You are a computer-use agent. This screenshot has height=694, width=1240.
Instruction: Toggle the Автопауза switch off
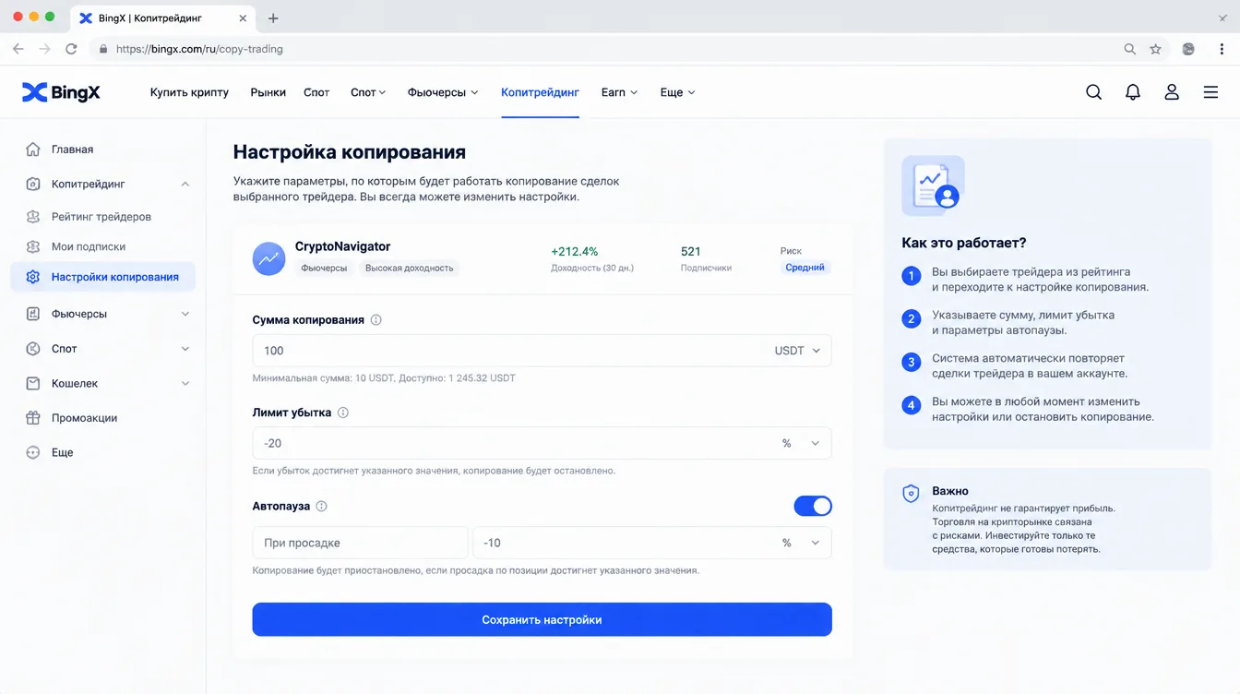point(813,506)
